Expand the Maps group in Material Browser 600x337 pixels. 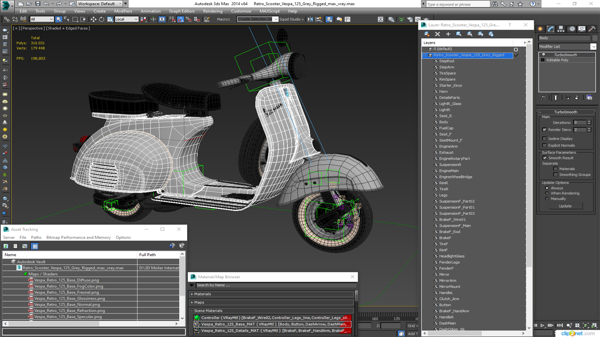(x=192, y=302)
